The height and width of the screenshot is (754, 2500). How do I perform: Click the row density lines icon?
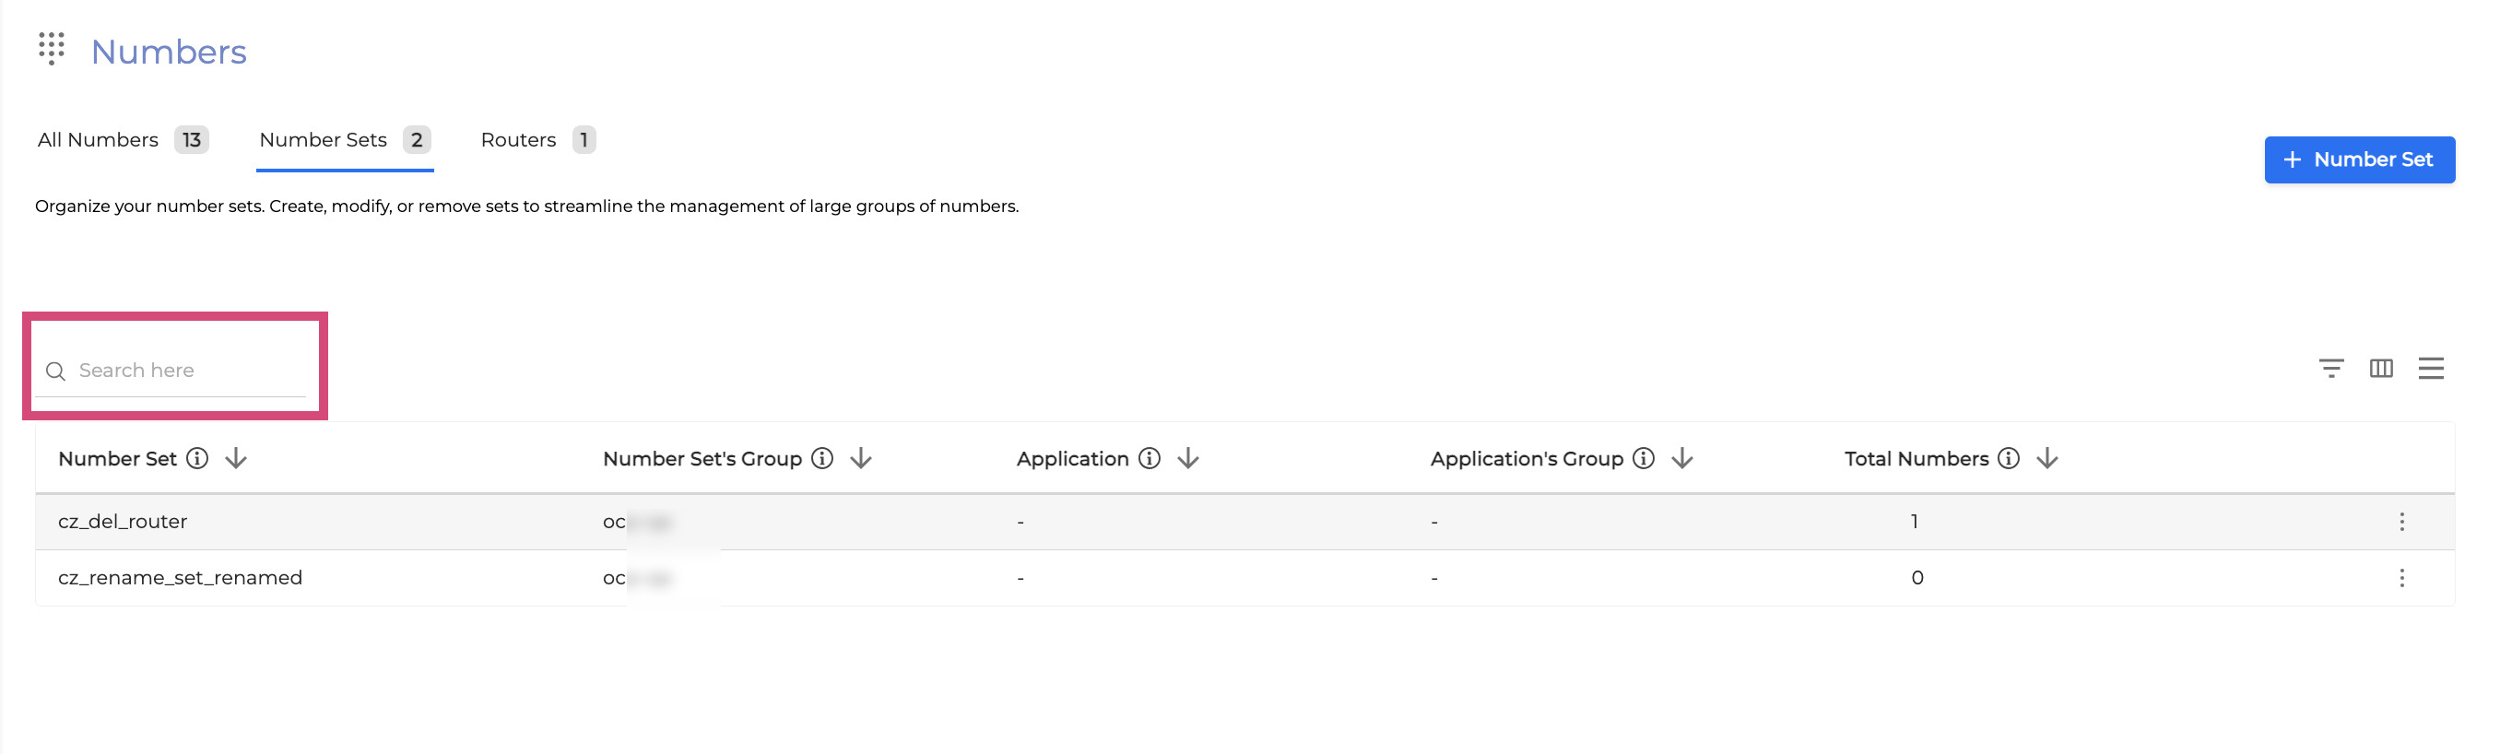click(x=2430, y=369)
